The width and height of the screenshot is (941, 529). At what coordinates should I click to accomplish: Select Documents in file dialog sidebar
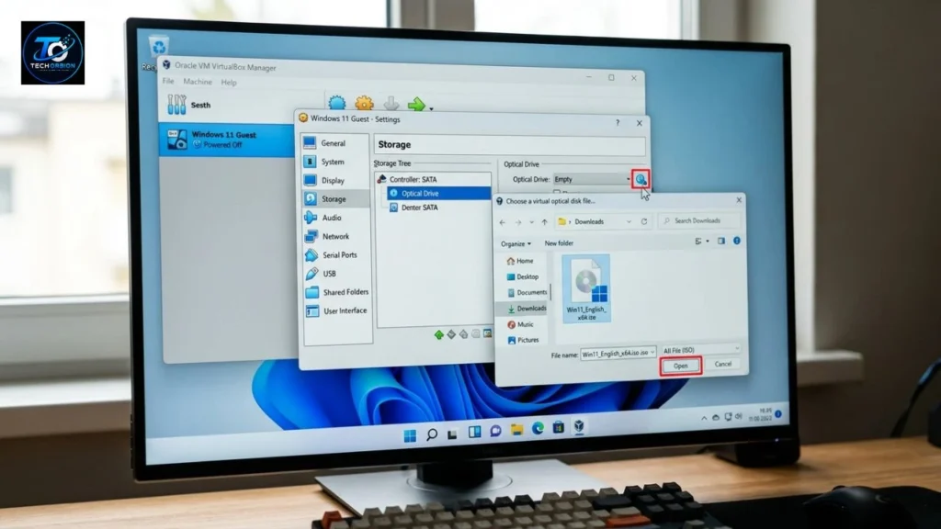(527, 292)
